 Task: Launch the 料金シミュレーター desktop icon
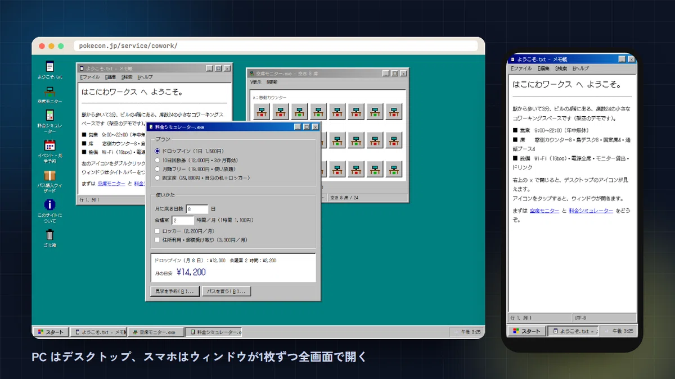tap(50, 120)
